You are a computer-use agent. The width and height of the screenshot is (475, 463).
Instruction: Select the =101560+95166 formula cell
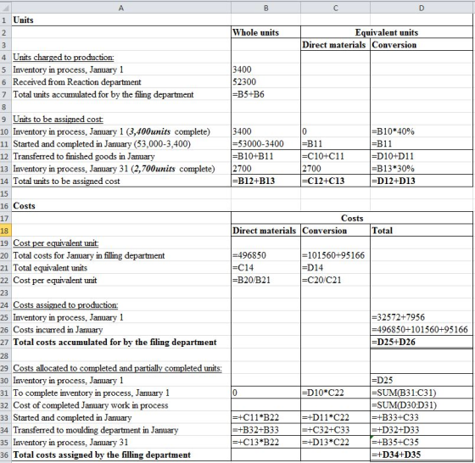click(x=335, y=255)
